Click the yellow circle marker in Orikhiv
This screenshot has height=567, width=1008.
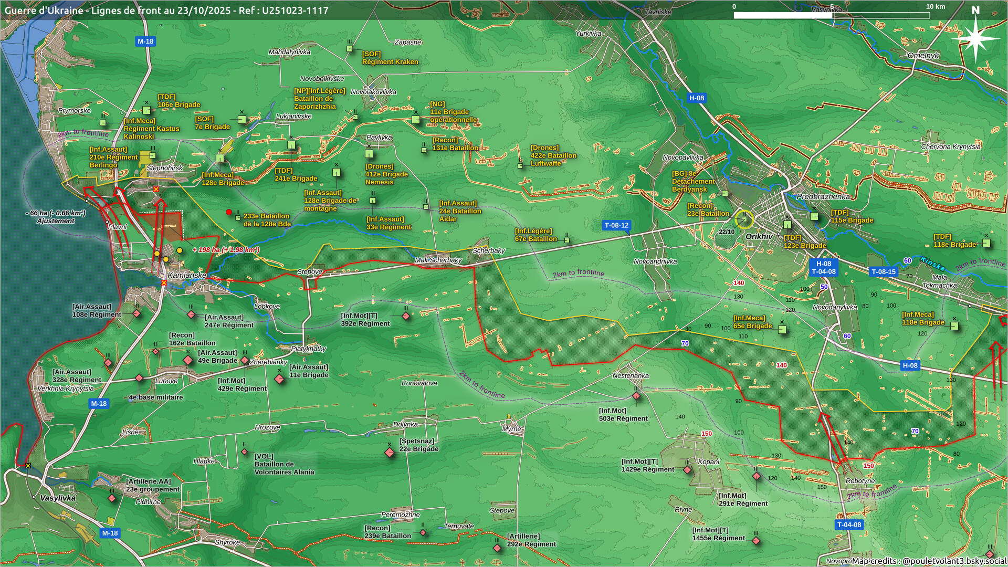point(744,219)
